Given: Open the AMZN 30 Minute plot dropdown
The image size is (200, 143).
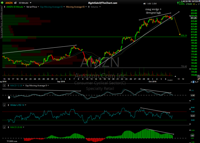Looking at the screenshot, I should tap(24, 7).
